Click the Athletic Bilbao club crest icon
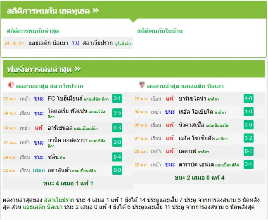 coord(142,85)
